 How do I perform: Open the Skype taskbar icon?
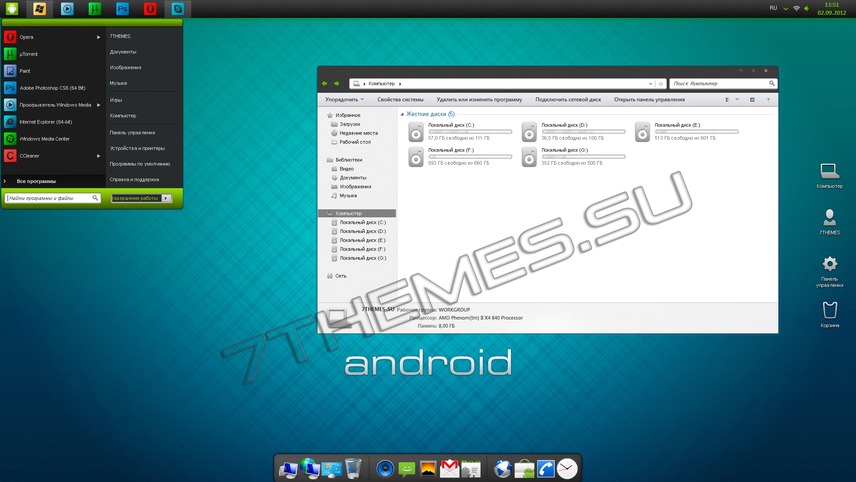178,8
